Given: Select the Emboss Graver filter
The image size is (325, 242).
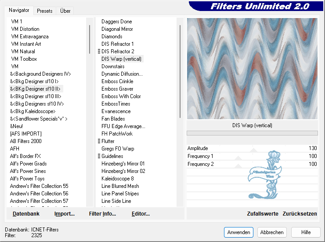Looking at the screenshot, I should coord(117,89).
